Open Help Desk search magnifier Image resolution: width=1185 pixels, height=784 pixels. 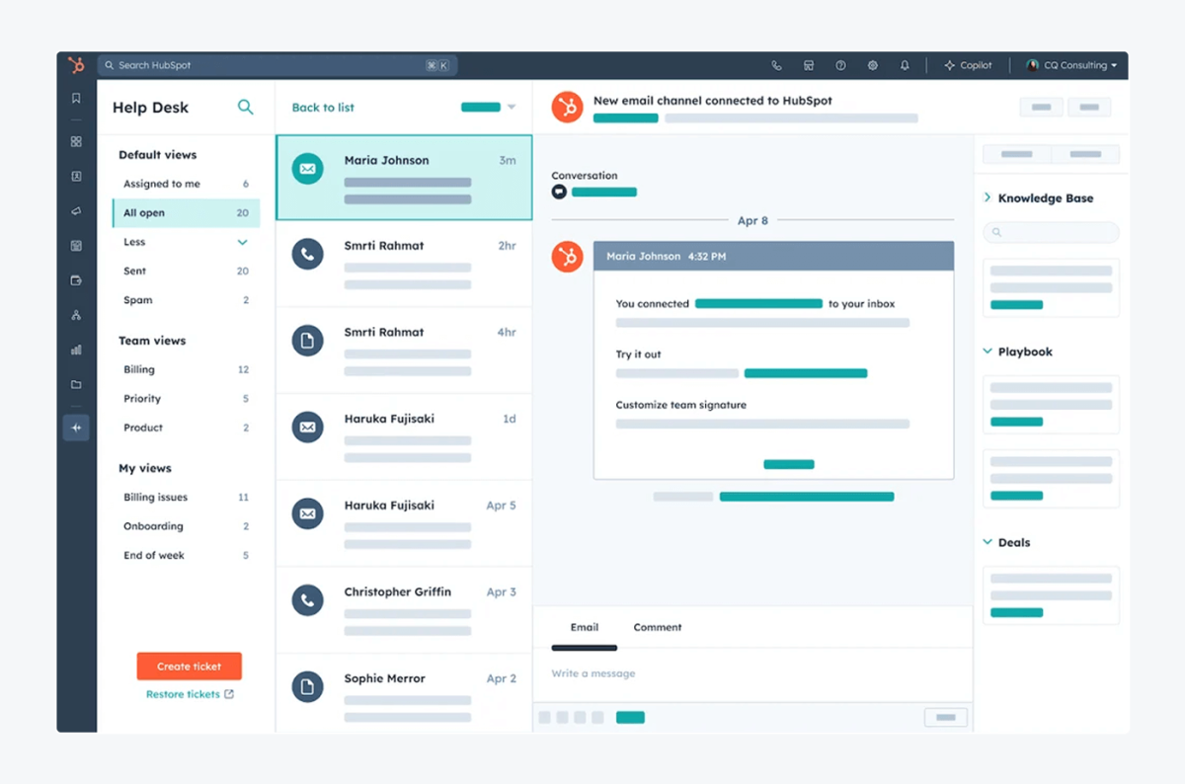click(245, 107)
